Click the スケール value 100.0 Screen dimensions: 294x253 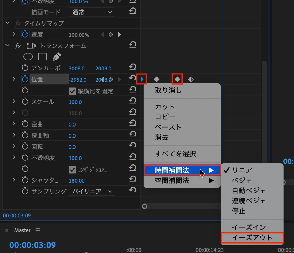[x=75, y=102]
